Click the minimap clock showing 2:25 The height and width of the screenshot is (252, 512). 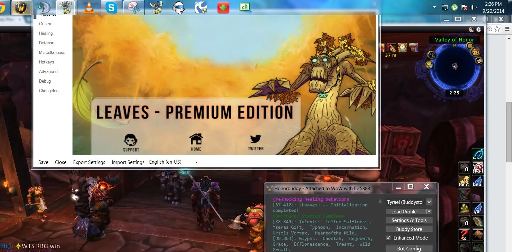tap(454, 93)
